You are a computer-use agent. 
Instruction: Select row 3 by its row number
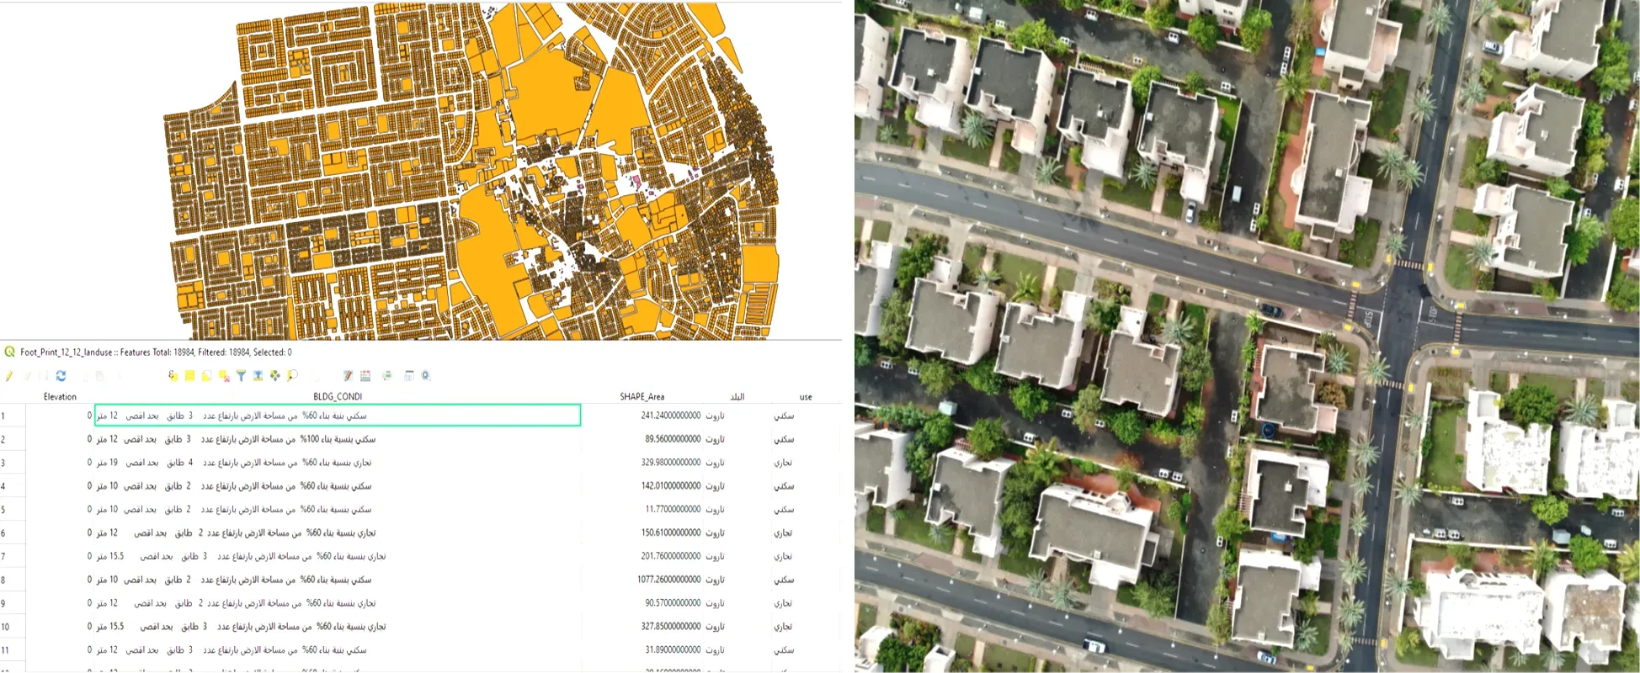(x=4, y=463)
